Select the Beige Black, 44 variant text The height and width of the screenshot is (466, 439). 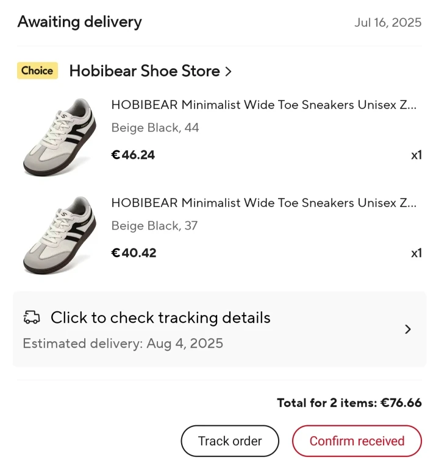coord(155,128)
